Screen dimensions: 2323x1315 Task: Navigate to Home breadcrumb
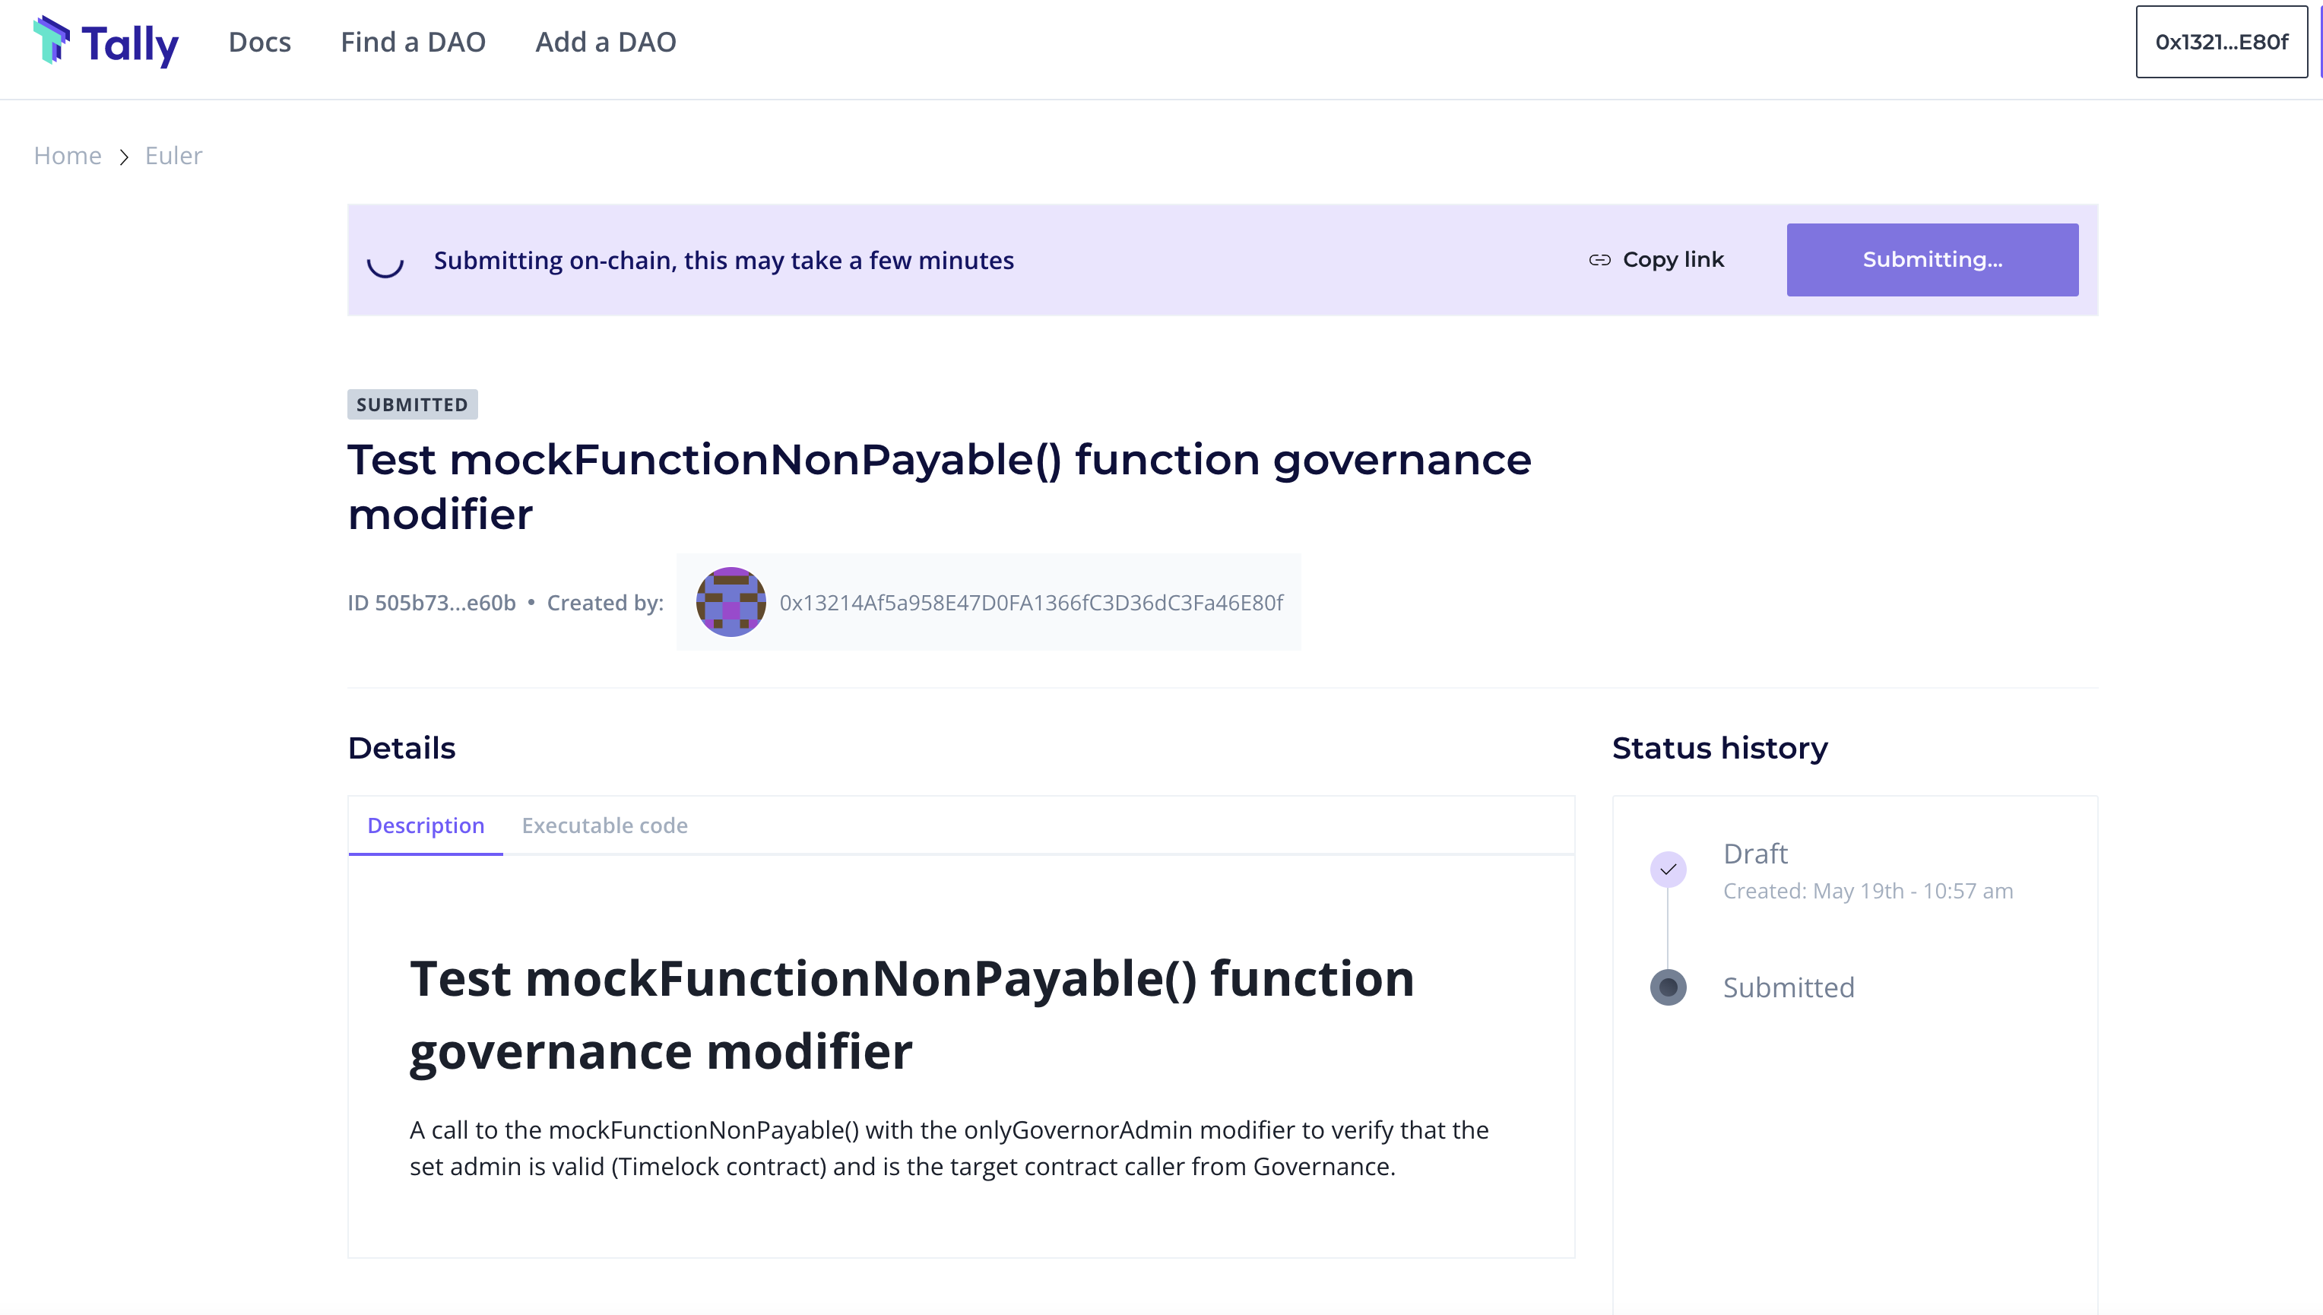pos(67,155)
